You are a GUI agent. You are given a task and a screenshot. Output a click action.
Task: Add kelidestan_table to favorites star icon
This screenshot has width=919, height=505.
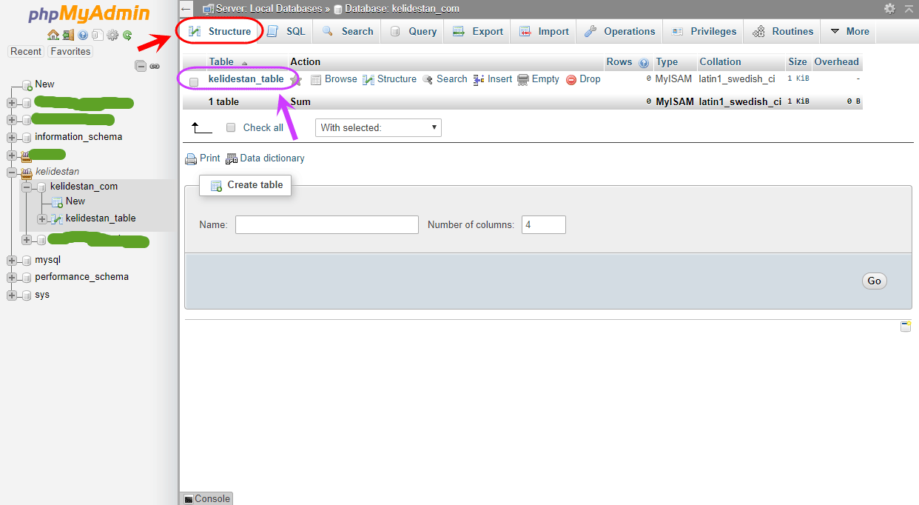click(x=295, y=80)
